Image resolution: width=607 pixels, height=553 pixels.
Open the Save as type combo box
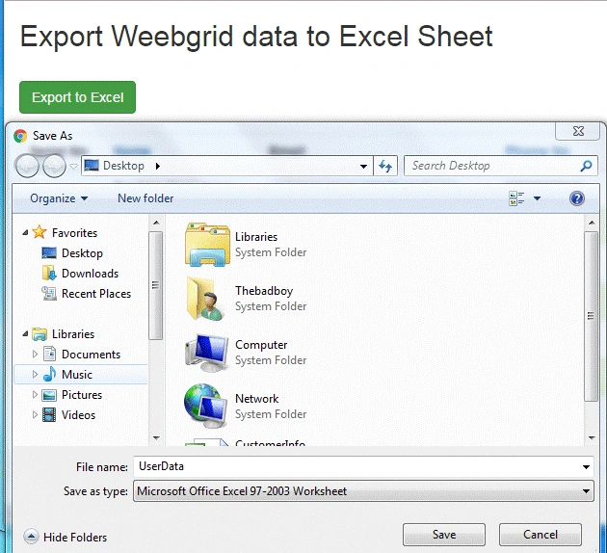point(363,491)
